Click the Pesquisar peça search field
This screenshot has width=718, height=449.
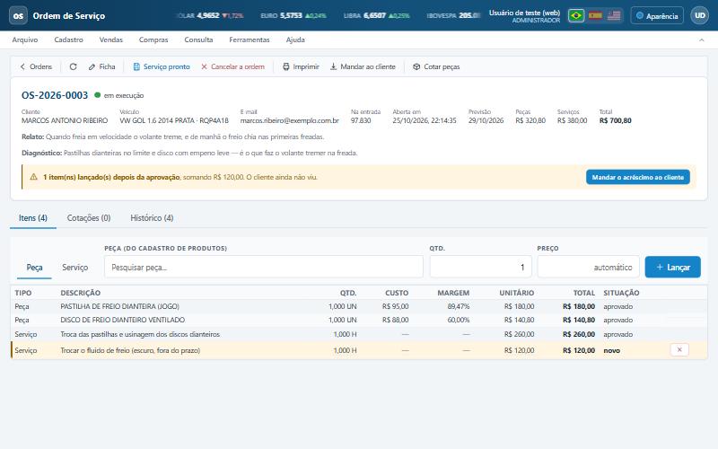[x=264, y=267]
